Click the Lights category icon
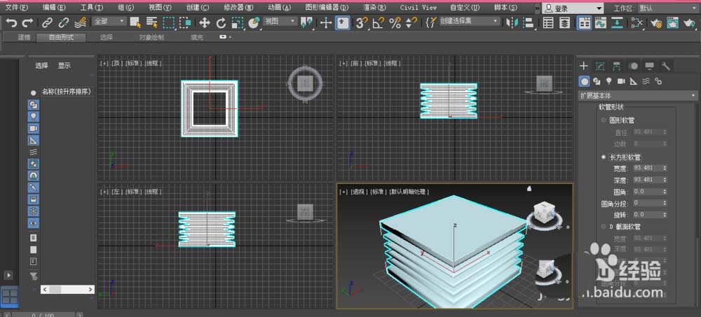 tap(609, 81)
